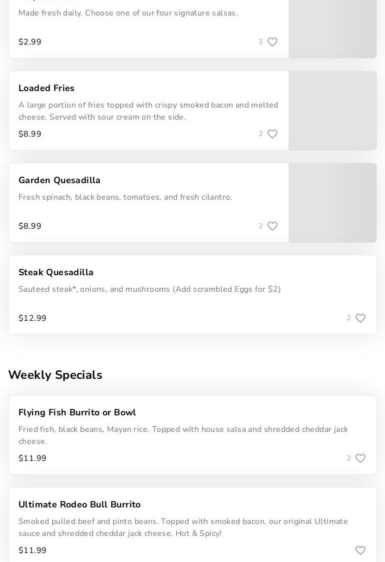Click the Weekly Specials section heading
This screenshot has width=385, height=562.
click(x=55, y=375)
